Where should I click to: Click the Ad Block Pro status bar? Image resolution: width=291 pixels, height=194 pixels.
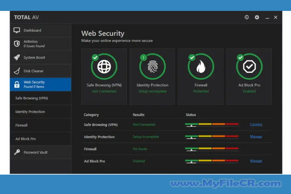(211, 161)
